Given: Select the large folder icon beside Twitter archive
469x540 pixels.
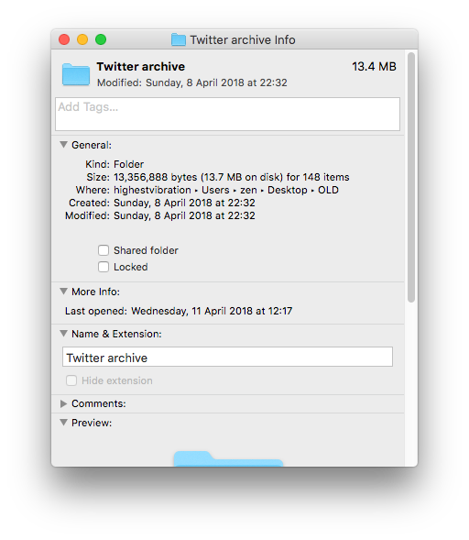Looking at the screenshot, I should pos(76,74).
